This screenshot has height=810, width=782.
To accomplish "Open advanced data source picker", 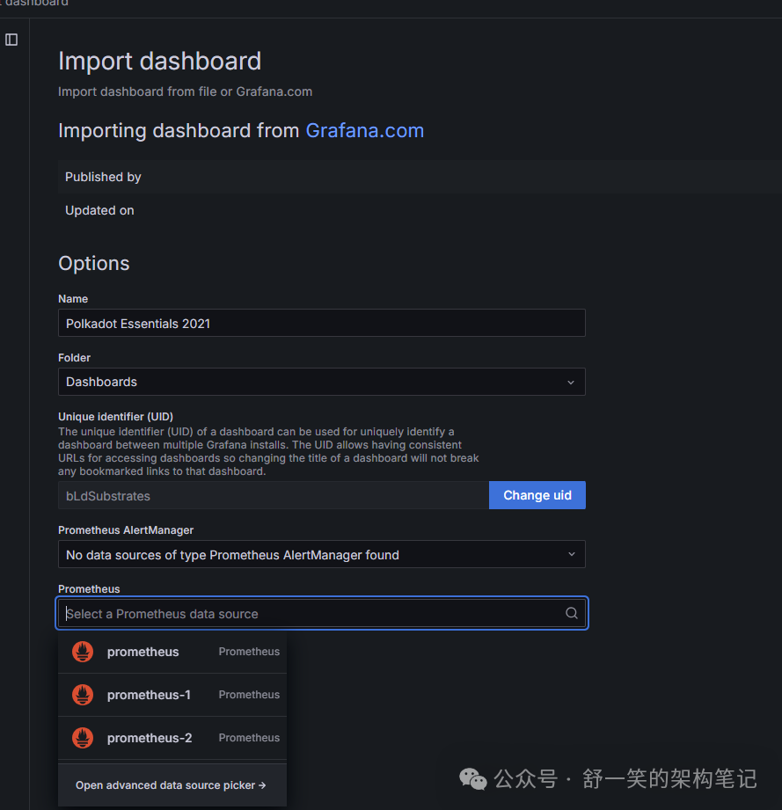I will (171, 785).
